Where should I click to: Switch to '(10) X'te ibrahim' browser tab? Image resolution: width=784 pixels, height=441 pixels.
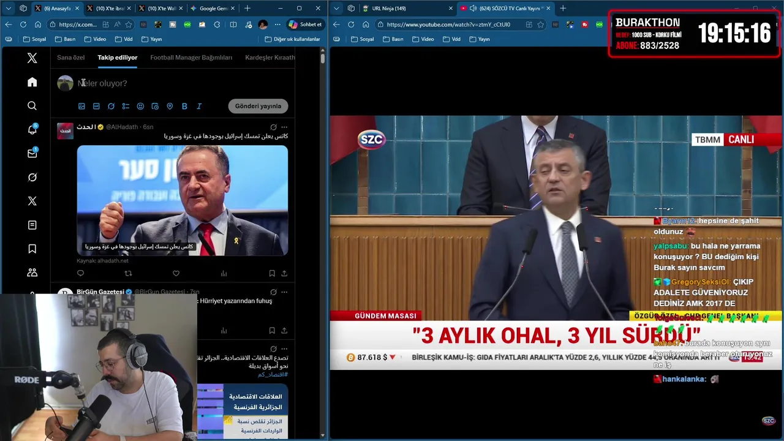click(x=109, y=8)
